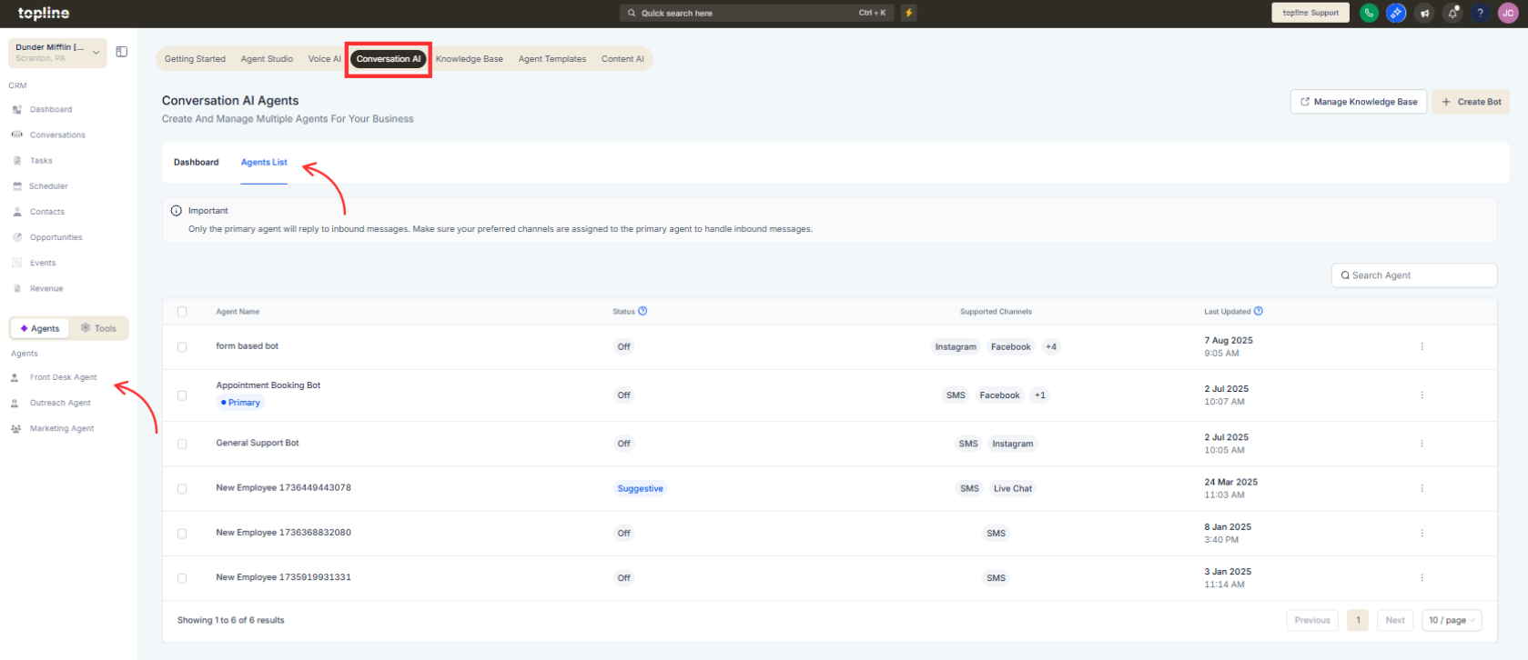Select the Agents List tab
The image size is (1528, 660).
click(264, 162)
